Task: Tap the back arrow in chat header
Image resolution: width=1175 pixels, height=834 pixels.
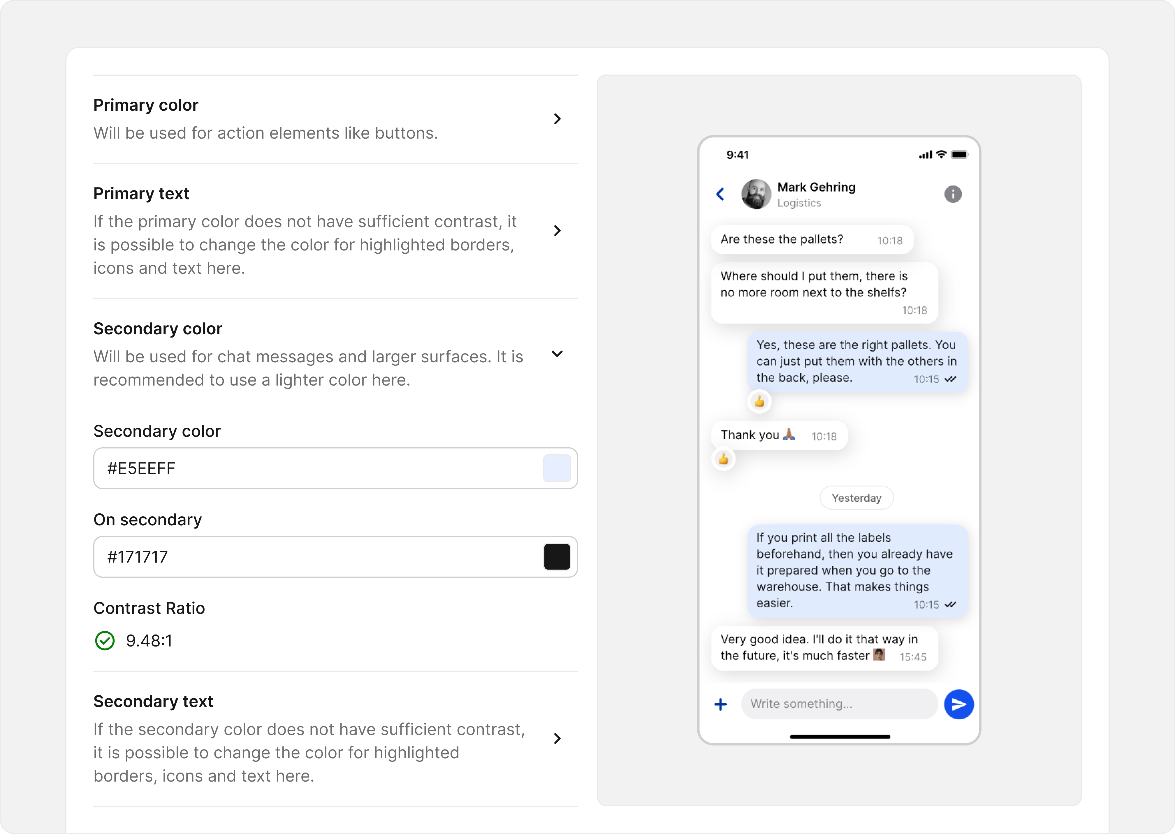Action: pyautogui.click(x=720, y=194)
